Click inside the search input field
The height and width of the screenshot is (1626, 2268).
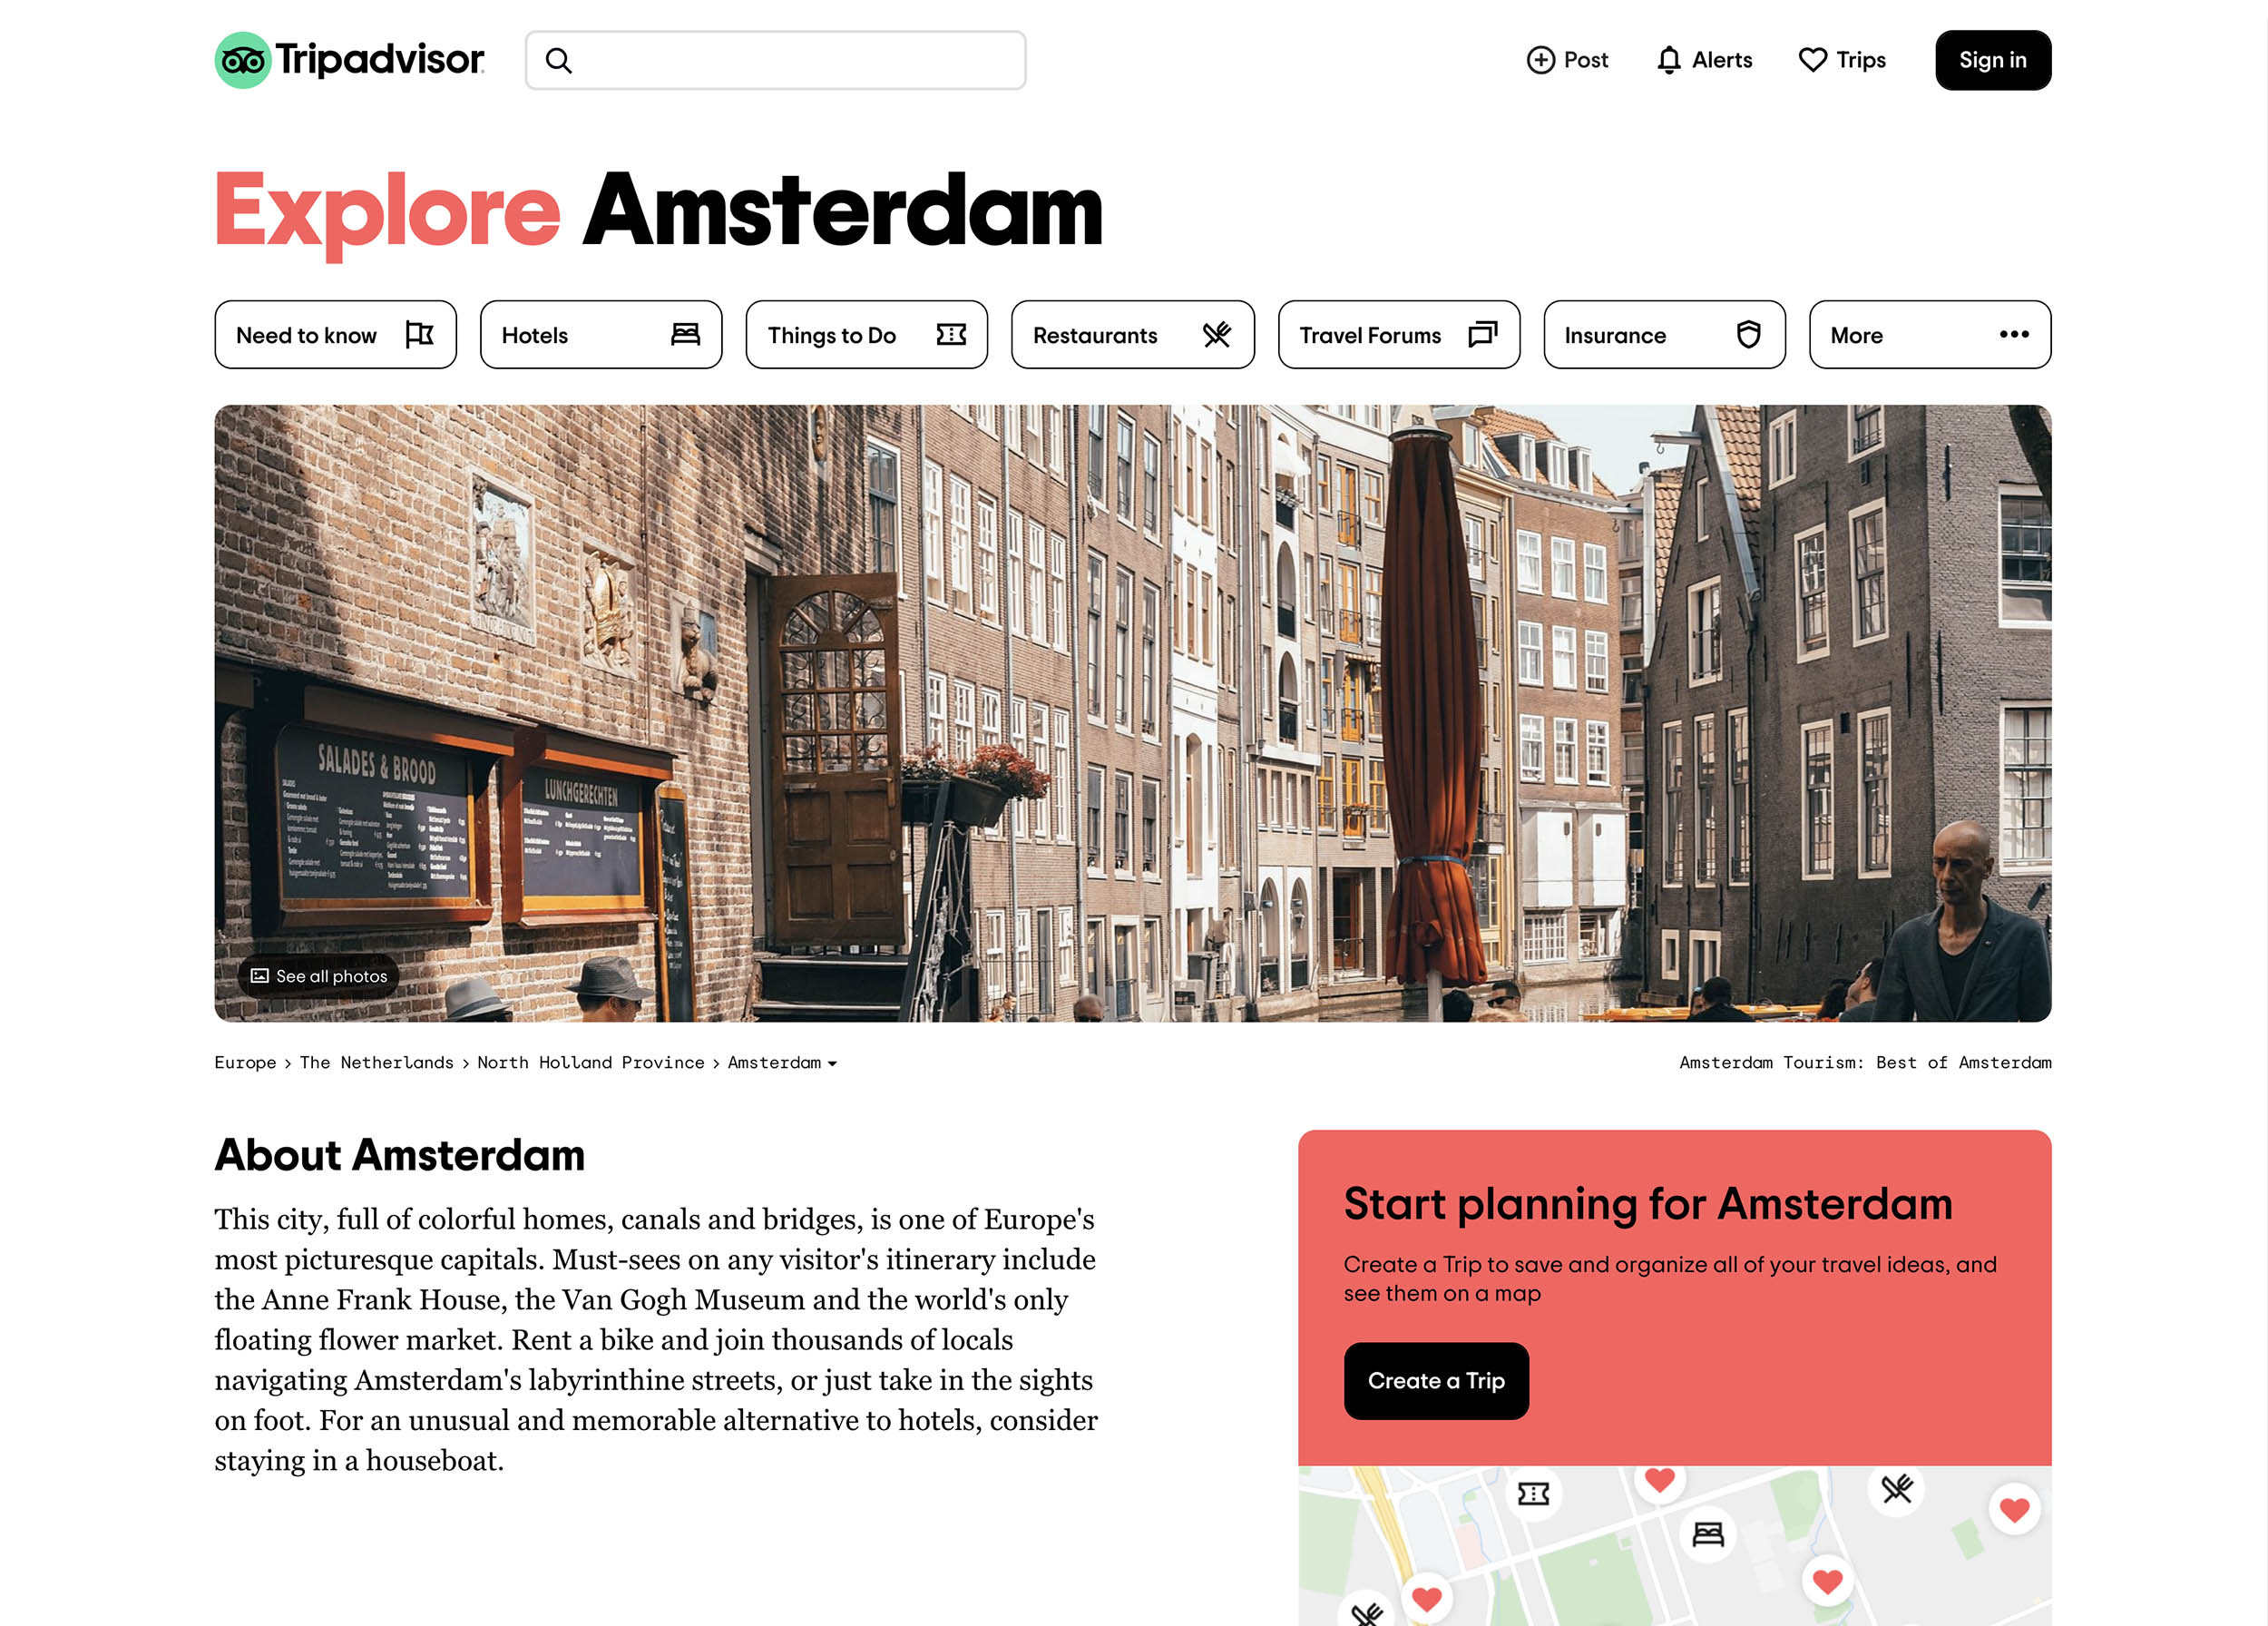(775, 60)
